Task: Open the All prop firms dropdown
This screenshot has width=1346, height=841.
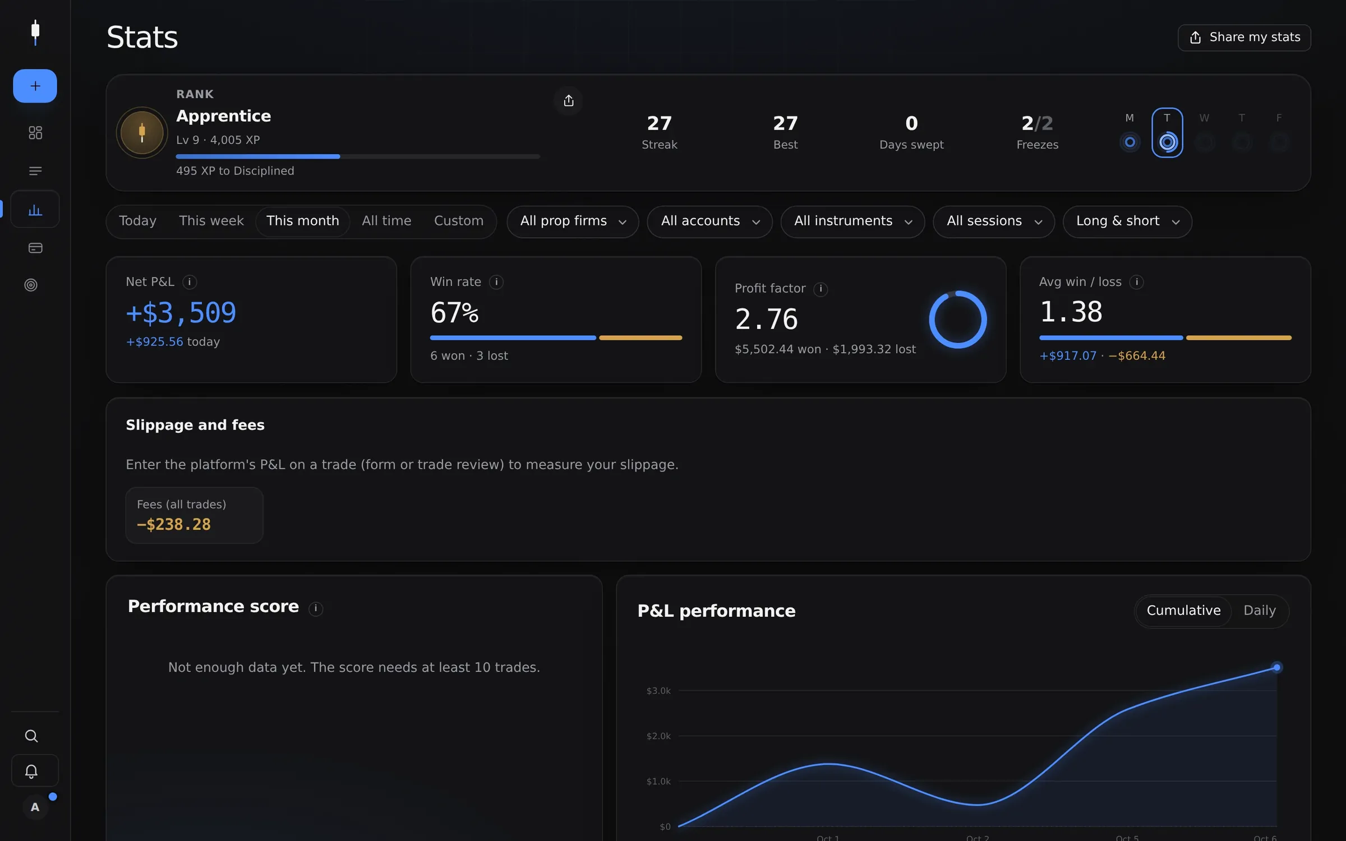Action: tap(573, 222)
